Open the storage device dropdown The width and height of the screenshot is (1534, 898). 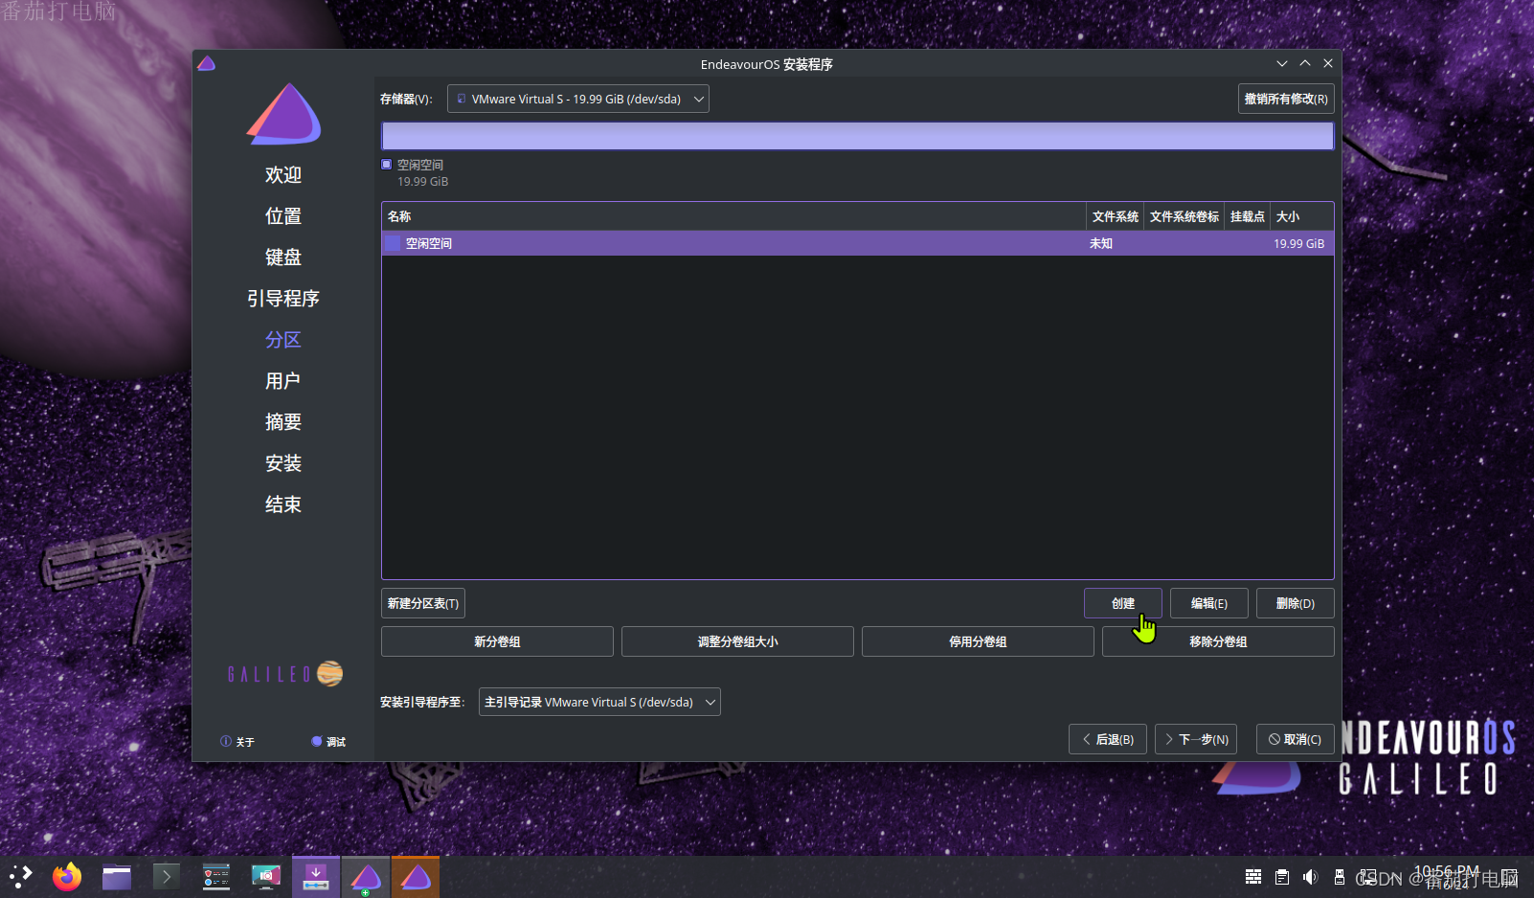point(578,99)
